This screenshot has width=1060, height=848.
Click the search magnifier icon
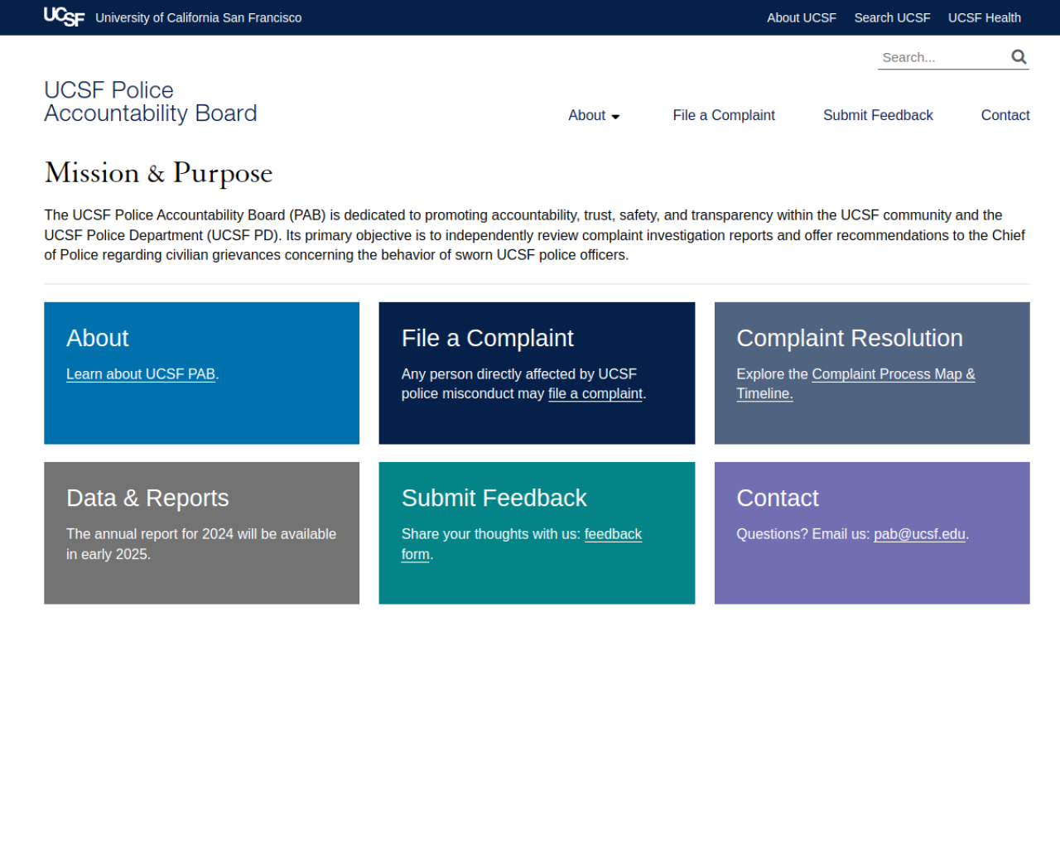click(x=1019, y=56)
